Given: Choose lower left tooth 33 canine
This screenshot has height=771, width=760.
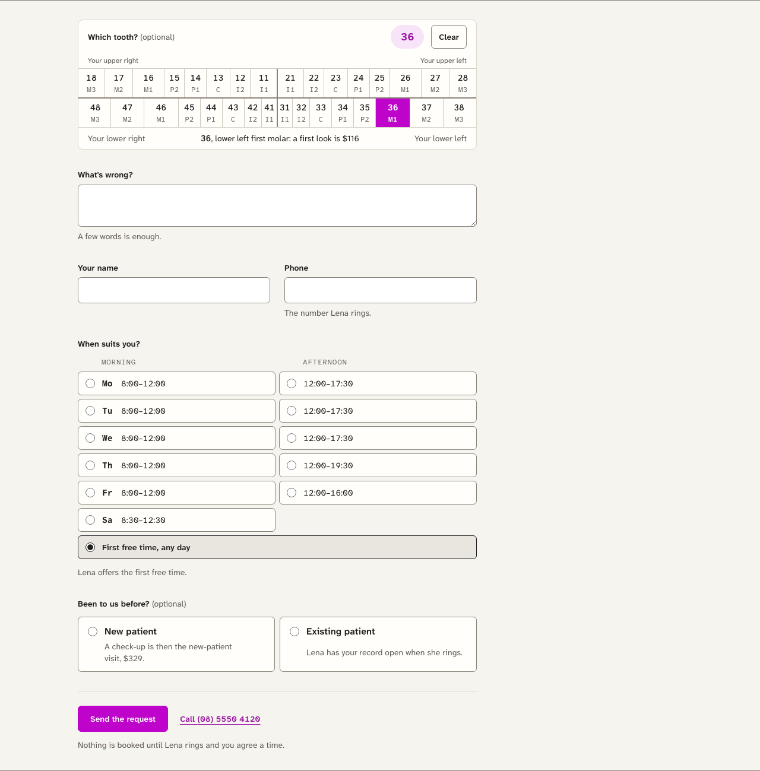Looking at the screenshot, I should point(321,113).
